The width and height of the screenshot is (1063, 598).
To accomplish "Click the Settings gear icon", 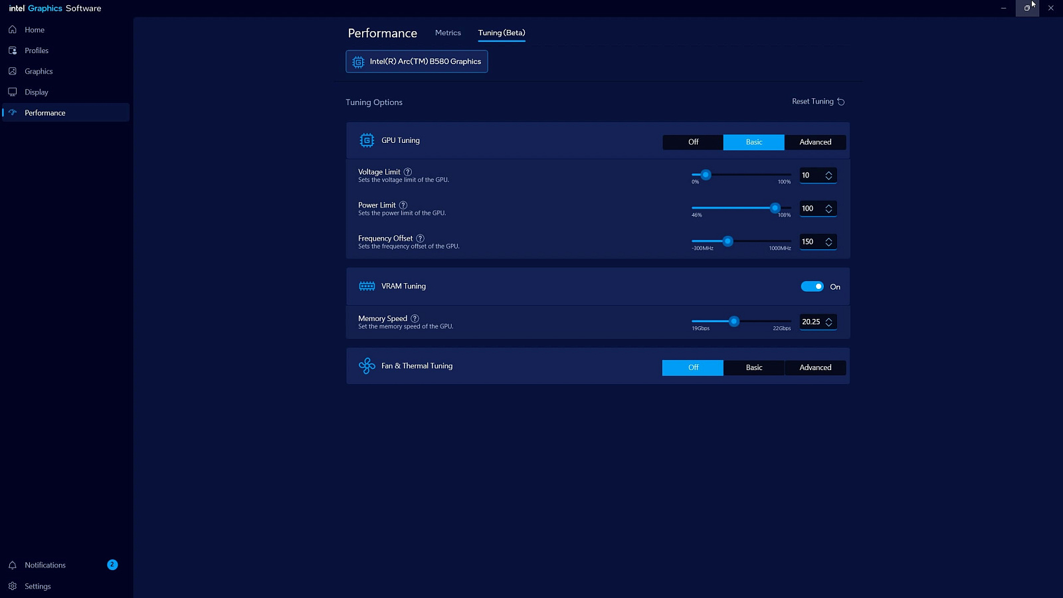I will pyautogui.click(x=13, y=586).
